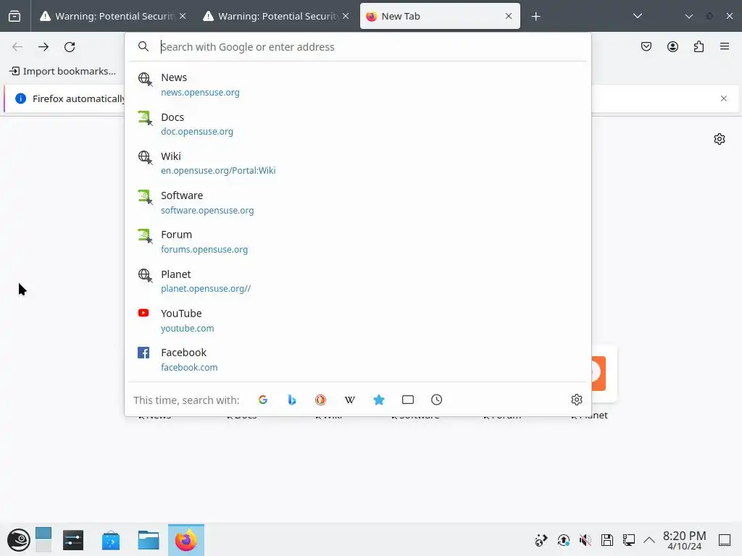
Task: Open System Settings from taskbar
Action: pos(73,540)
